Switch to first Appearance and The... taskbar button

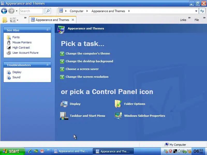click(x=72, y=151)
